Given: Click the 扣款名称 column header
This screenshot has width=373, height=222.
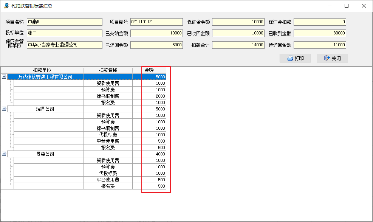Looking at the screenshot, I should [x=108, y=70].
